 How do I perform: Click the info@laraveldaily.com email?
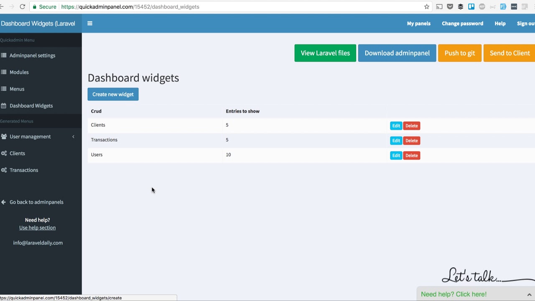click(x=38, y=243)
